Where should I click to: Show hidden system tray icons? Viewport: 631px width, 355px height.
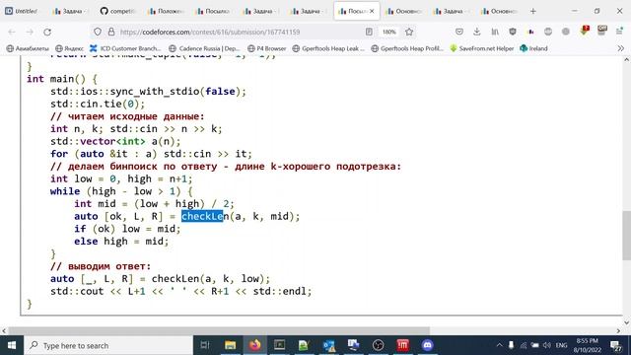coord(500,345)
